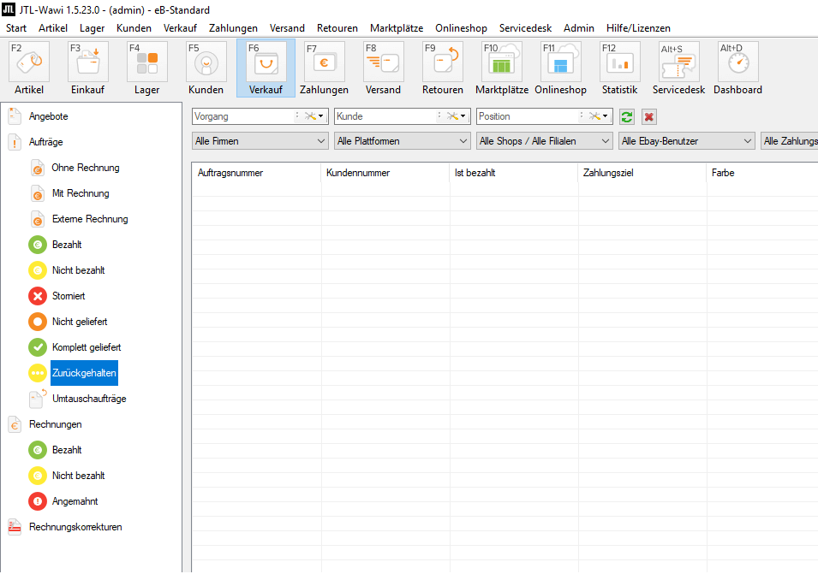The height and width of the screenshot is (580, 818).
Task: Open the Alle Zahlungs dropdown
Action: point(790,141)
